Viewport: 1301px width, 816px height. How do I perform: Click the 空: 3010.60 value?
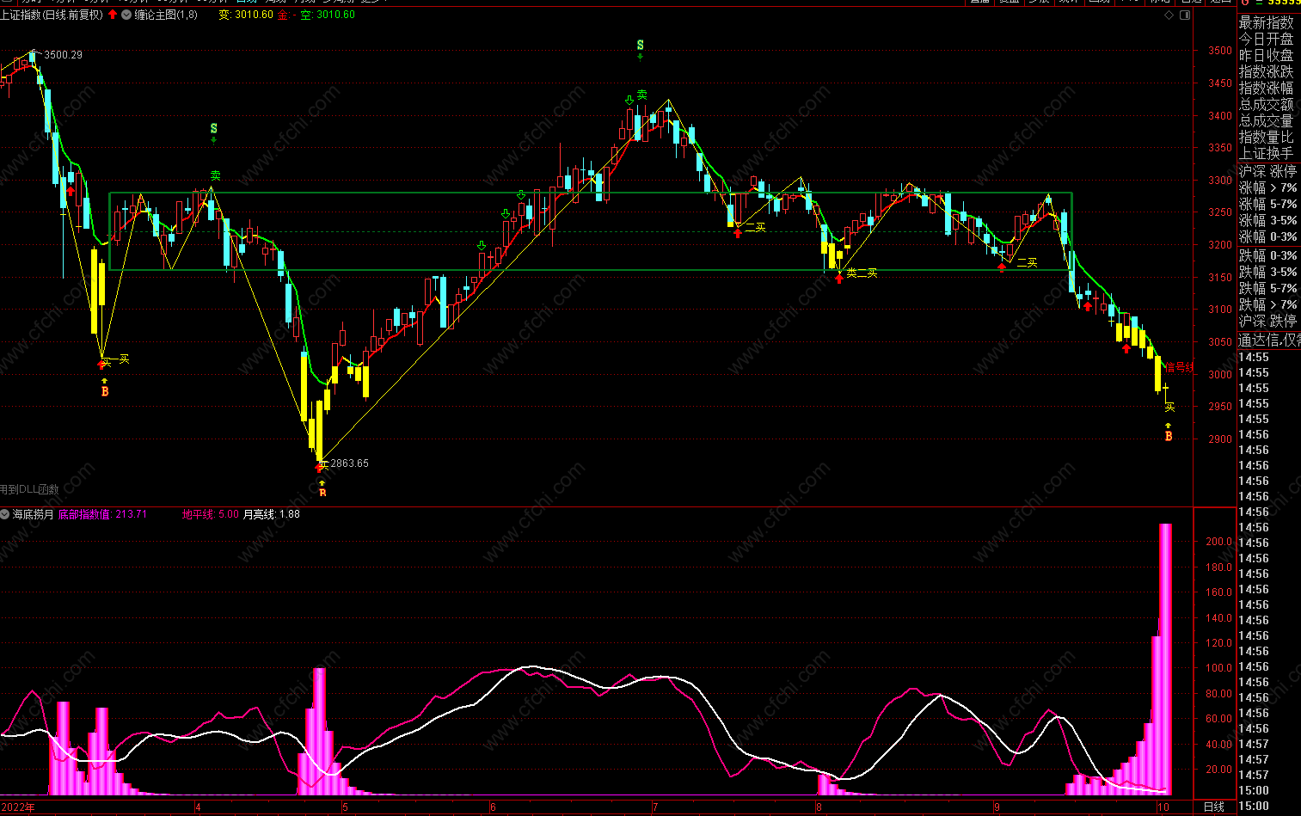coord(327,15)
